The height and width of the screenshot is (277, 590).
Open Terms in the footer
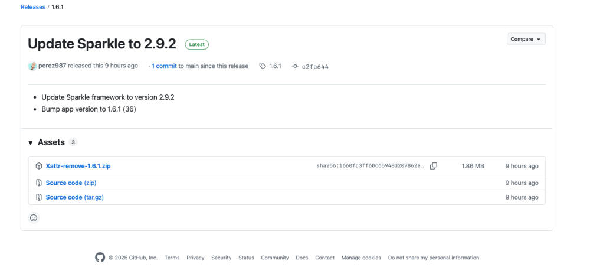[172, 258]
